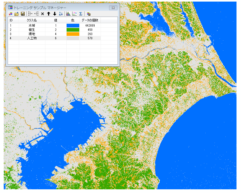Click the green color swatch for 植生
Image resolution: width=241 pixels, height=193 pixels.
click(73, 30)
